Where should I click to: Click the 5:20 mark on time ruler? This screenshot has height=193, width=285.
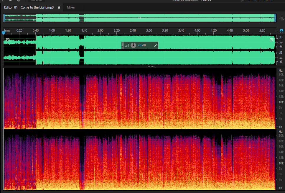tap(262, 30)
